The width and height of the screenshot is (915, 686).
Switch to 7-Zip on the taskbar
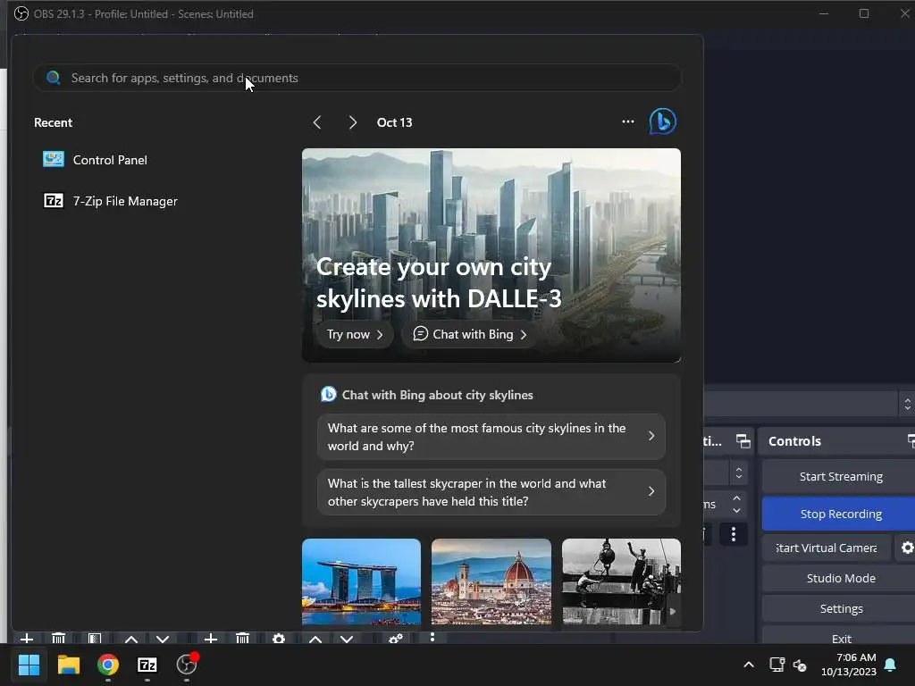(x=147, y=665)
